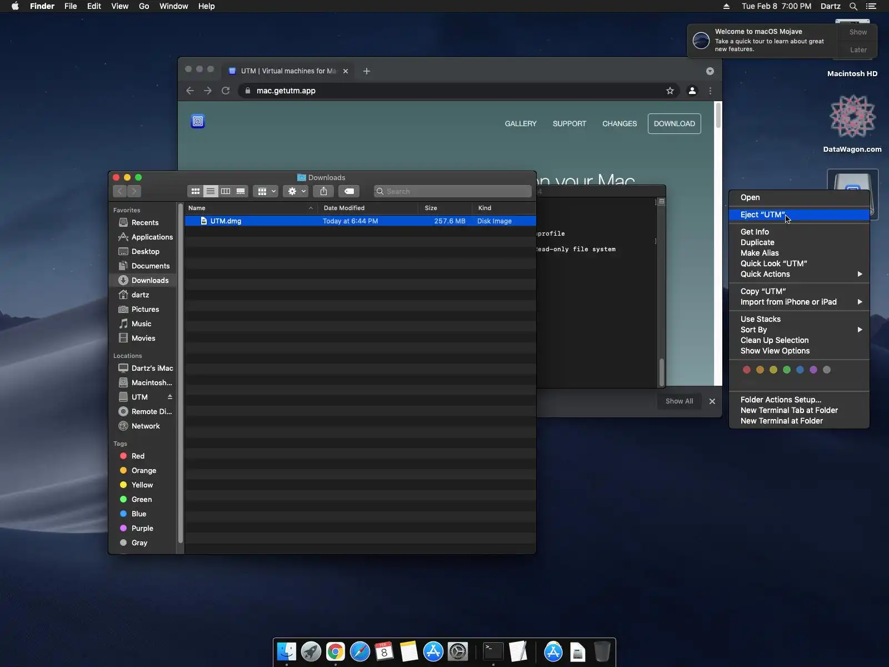Open the Go menu in menu bar
Image resolution: width=889 pixels, height=667 pixels.
click(144, 6)
